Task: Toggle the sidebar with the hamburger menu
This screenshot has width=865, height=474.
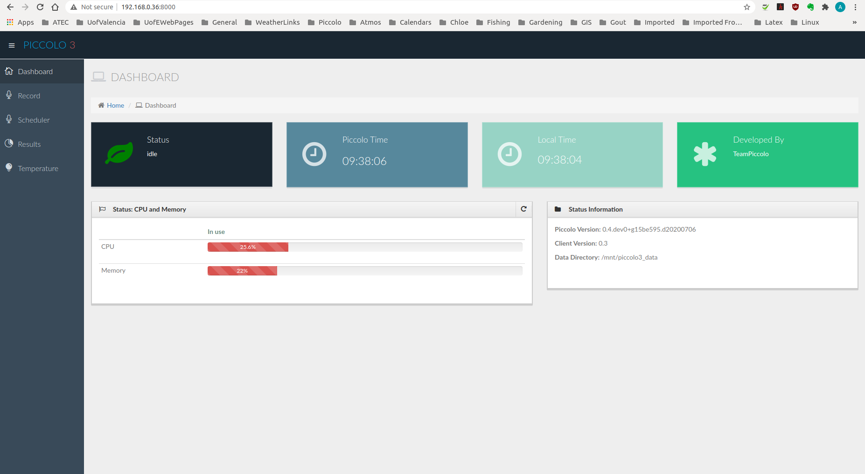Action: coord(12,45)
